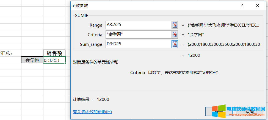The width and height of the screenshot is (268, 120).
Task: Select the 销售额 header cell
Action: tap(54, 53)
